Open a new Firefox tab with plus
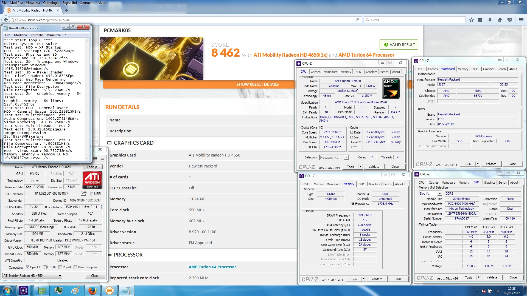The image size is (527, 296). point(66,10)
